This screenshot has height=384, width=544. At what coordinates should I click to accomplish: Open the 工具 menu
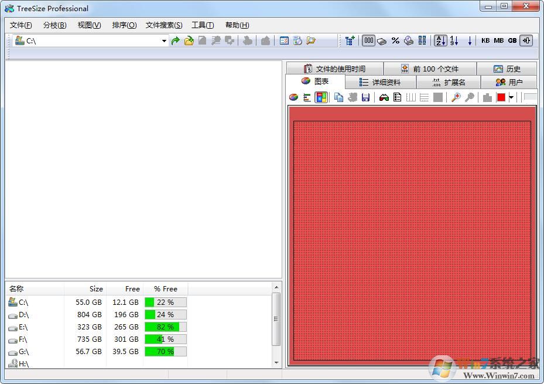(202, 25)
